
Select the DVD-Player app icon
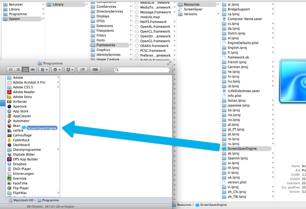point(9,169)
